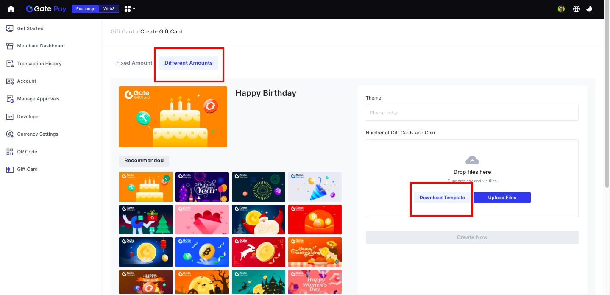Open the language globe selector
This screenshot has height=295, width=610.
[x=576, y=9]
